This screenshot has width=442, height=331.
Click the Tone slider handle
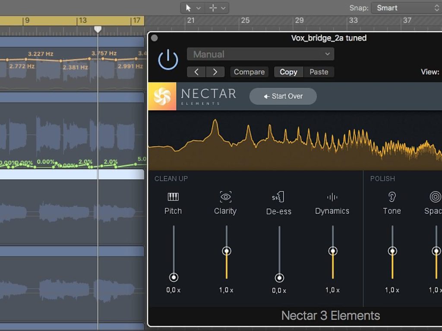[392, 251]
